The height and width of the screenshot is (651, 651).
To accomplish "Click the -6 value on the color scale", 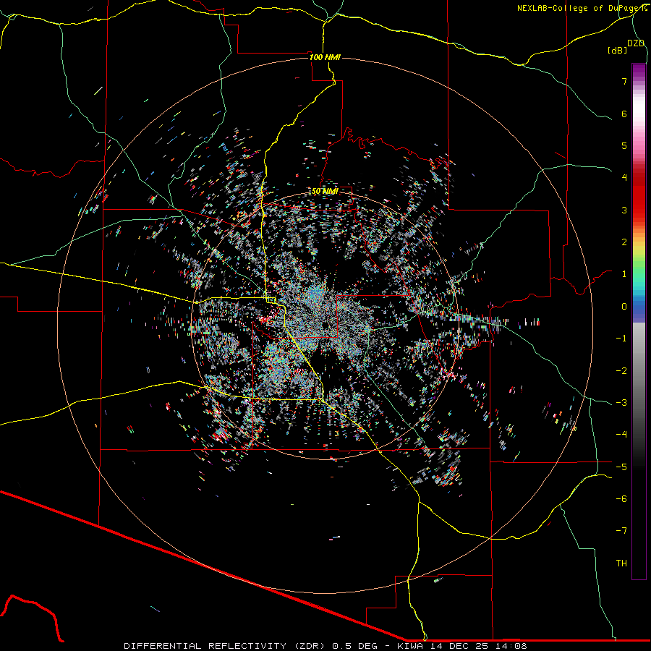I will point(621,499).
